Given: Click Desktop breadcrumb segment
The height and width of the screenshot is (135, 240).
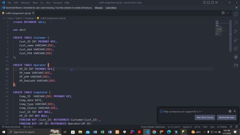Looking at the screenshot, I should click(29, 18).
